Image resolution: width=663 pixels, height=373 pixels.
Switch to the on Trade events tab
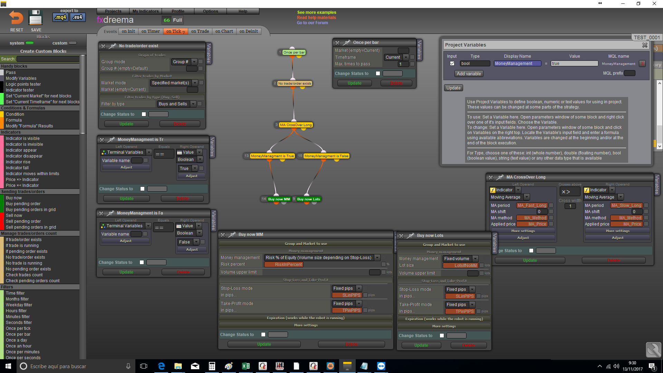[x=200, y=31]
